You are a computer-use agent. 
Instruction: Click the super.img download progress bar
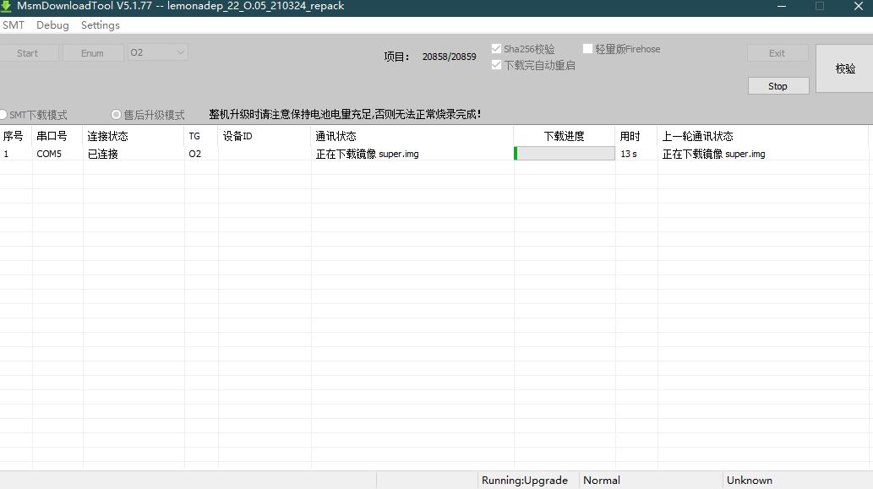click(x=564, y=154)
